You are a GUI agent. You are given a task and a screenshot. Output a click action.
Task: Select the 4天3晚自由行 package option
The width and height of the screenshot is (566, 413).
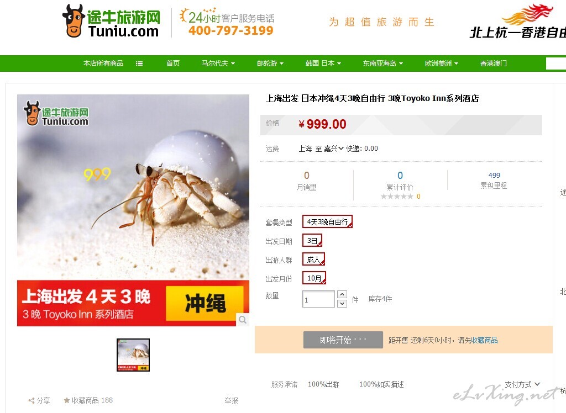click(327, 222)
